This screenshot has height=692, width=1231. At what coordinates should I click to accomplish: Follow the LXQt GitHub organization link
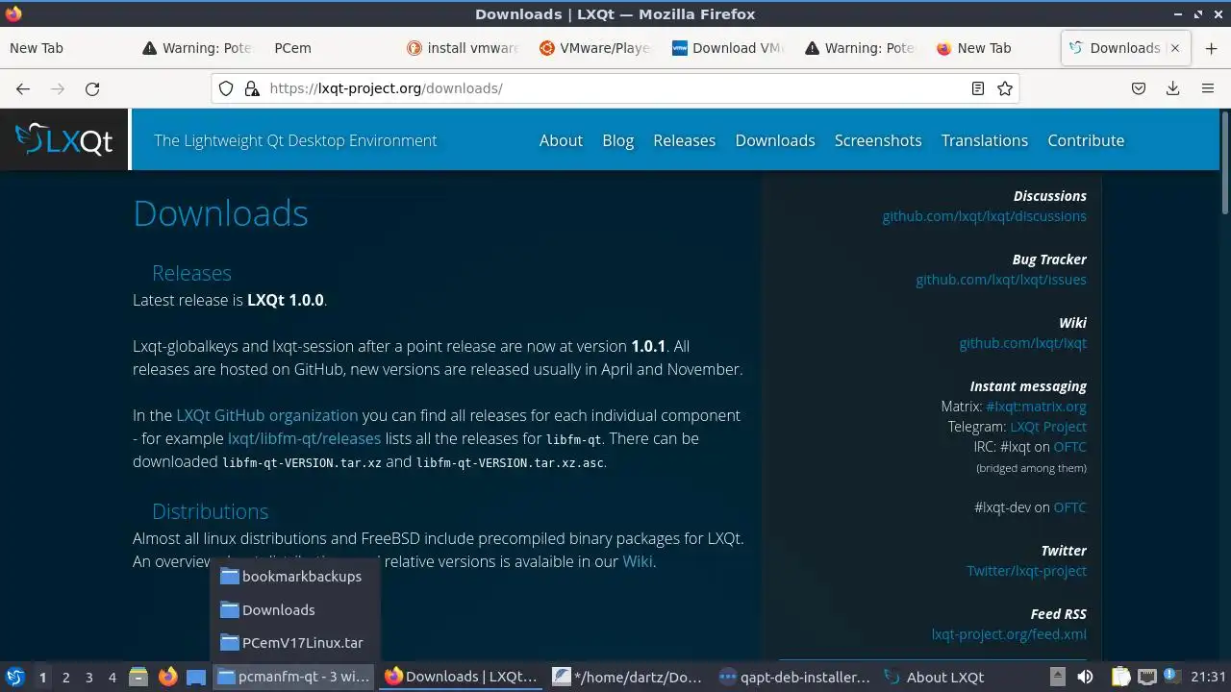[266, 415]
